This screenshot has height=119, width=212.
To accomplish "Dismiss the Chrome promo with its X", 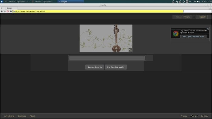I will [x=208, y=29].
